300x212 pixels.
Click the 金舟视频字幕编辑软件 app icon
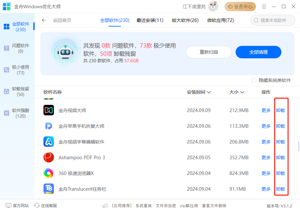(49, 142)
